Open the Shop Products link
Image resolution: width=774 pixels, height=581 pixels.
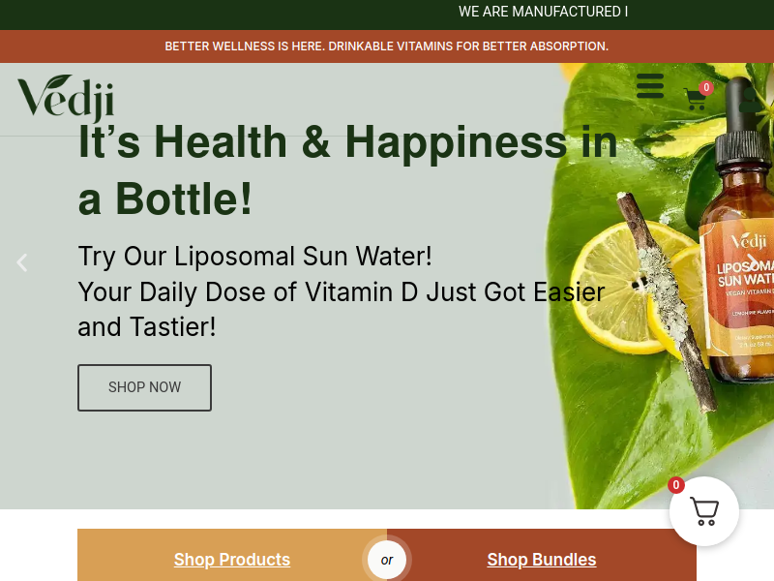click(232, 560)
